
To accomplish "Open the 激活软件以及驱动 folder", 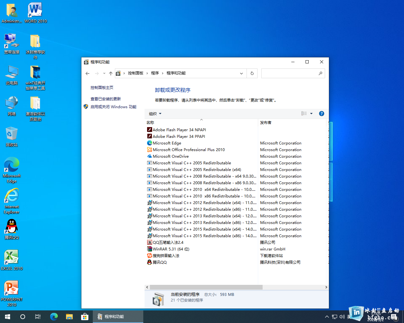I will [x=35, y=108].
